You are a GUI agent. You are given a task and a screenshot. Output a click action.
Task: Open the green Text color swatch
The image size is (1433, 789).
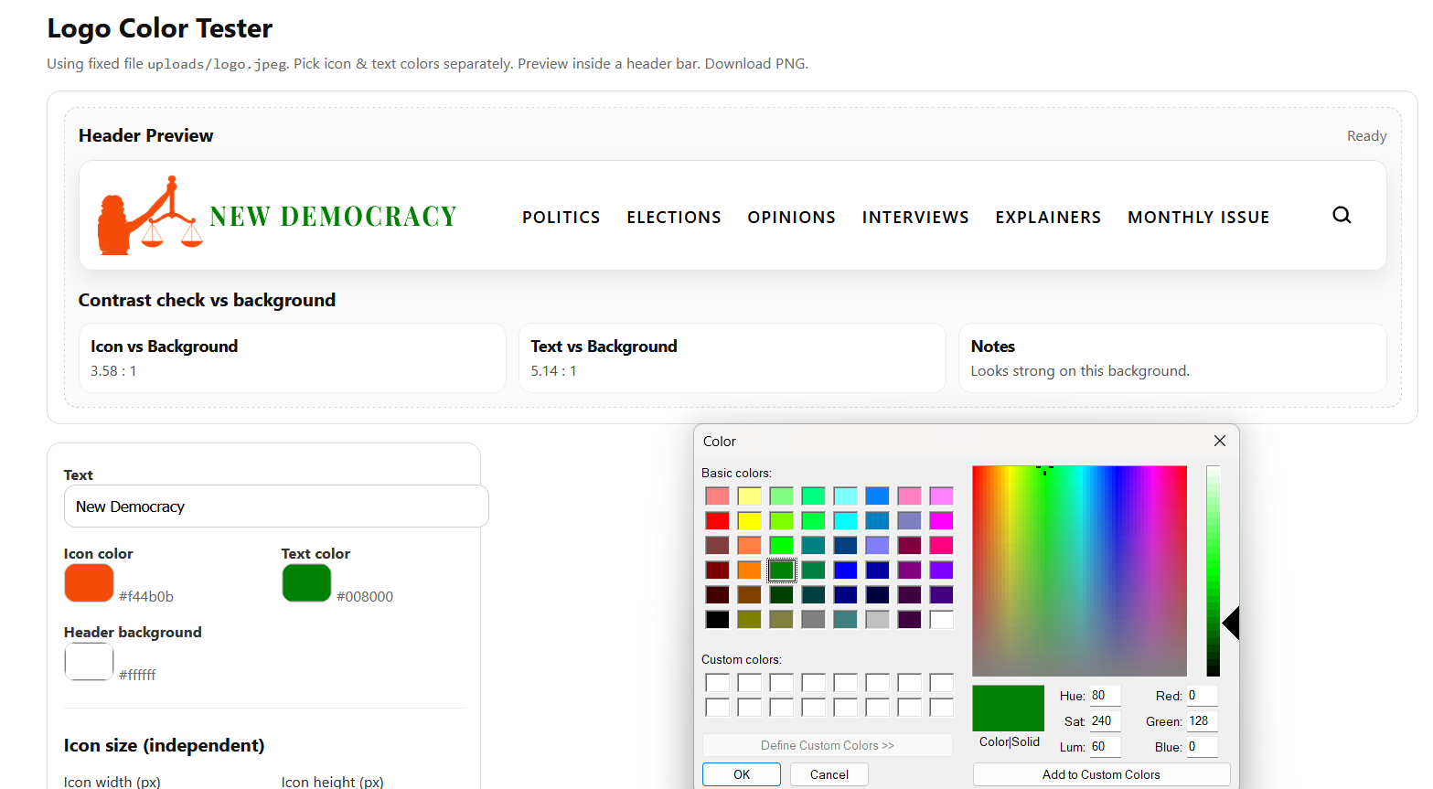pos(306,583)
